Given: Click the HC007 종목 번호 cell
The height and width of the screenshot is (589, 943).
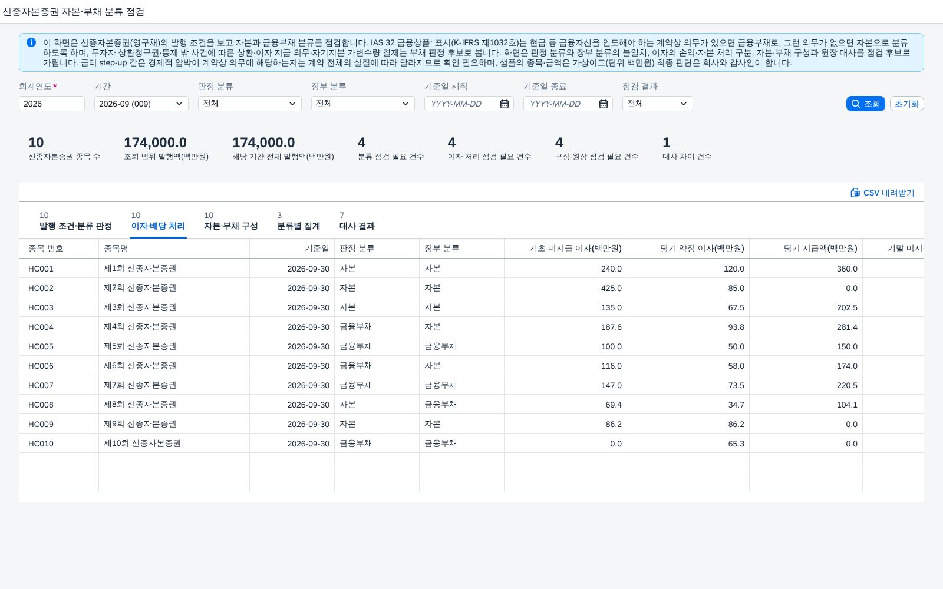Looking at the screenshot, I should 59,385.
